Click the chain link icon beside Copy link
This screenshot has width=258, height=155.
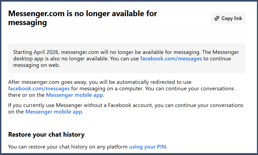click(x=217, y=18)
